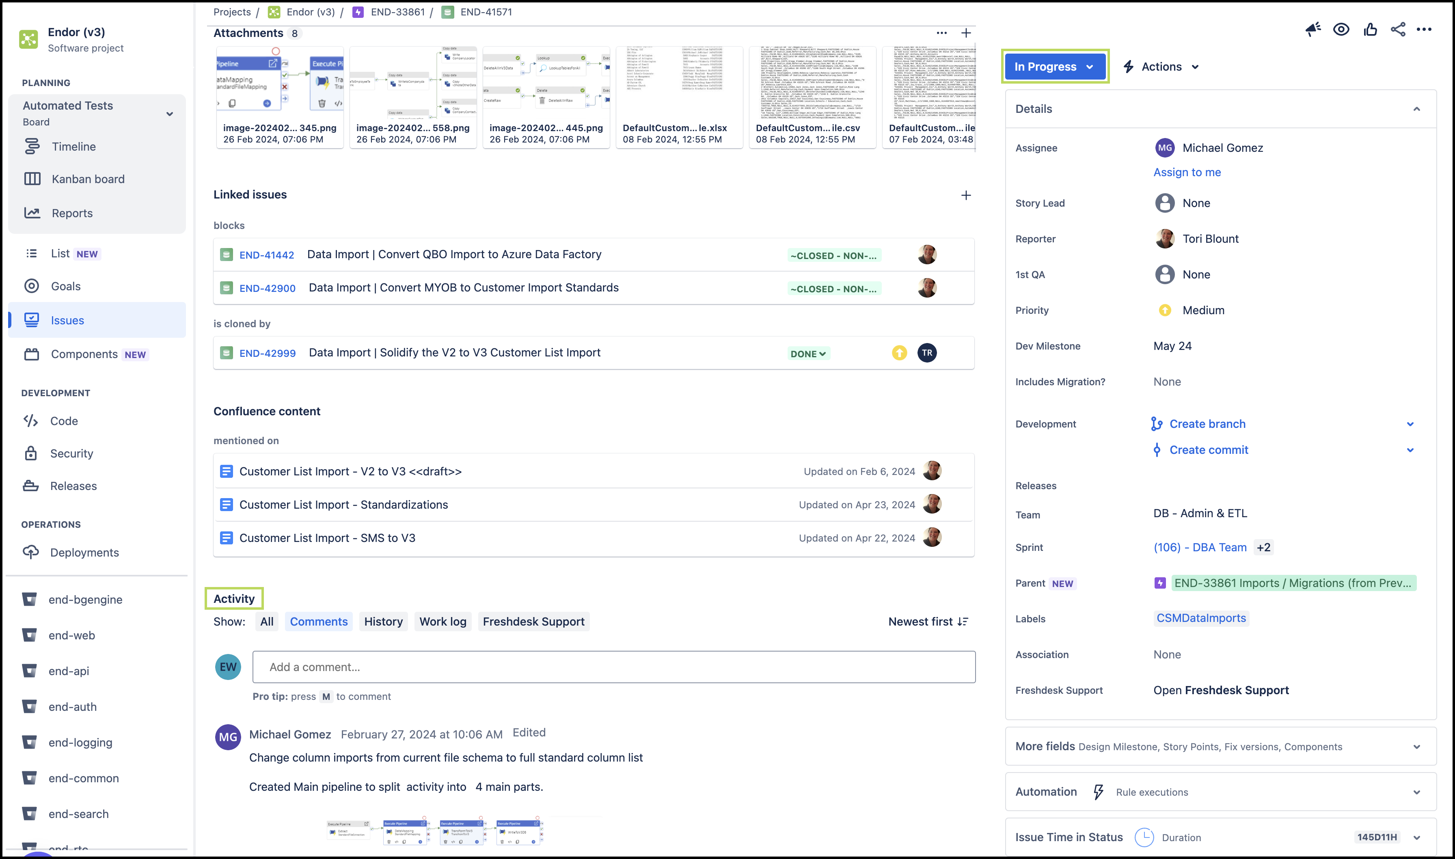The height and width of the screenshot is (859, 1455).
Task: Click the thumbs-up vote icon
Action: tap(1370, 30)
